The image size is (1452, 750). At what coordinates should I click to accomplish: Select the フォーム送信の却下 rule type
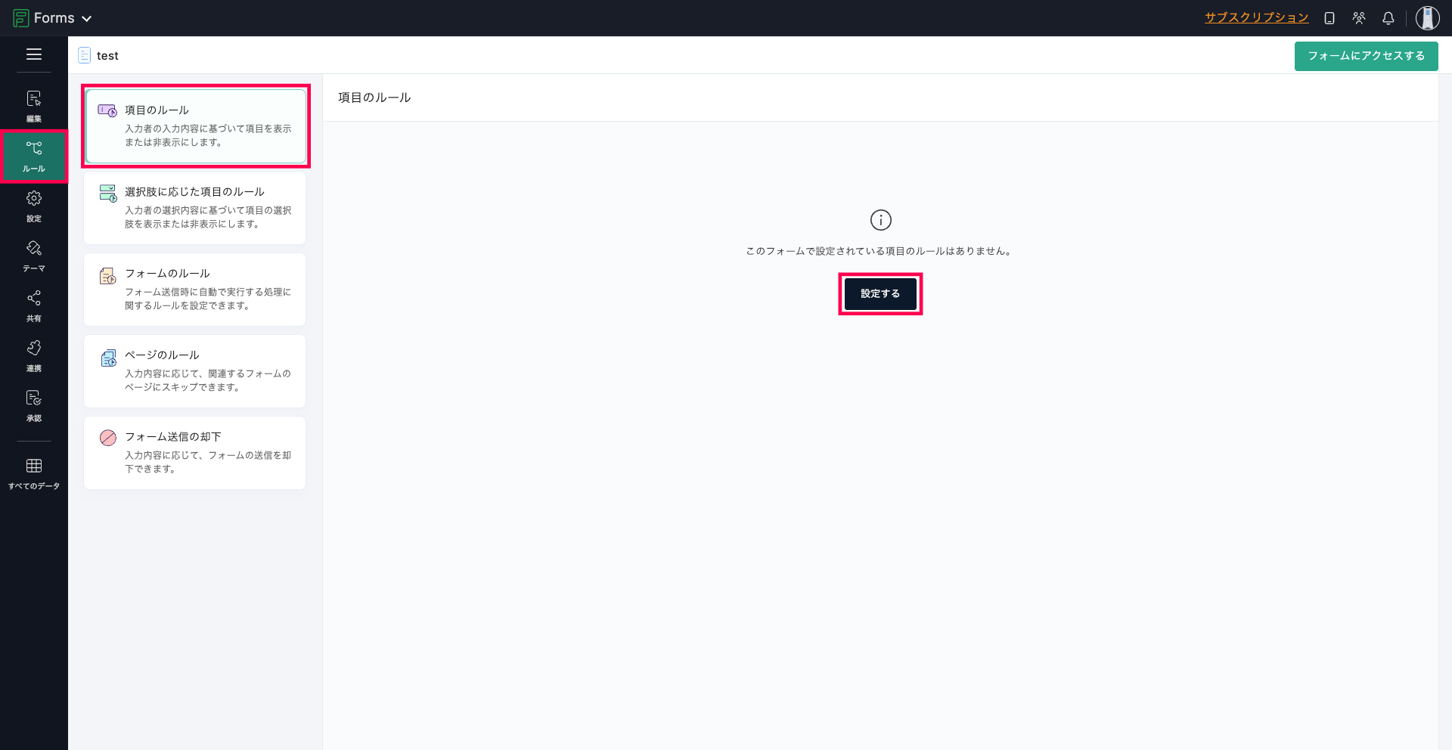195,452
